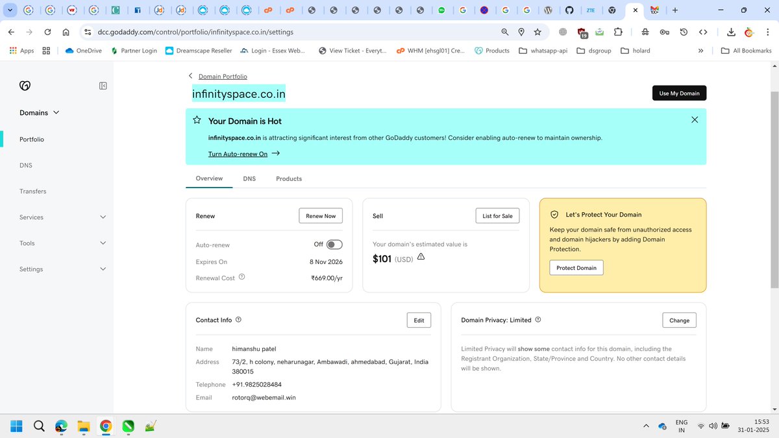Click the info icon beside Domain Privacy: Limited
The image size is (779, 438).
point(538,320)
